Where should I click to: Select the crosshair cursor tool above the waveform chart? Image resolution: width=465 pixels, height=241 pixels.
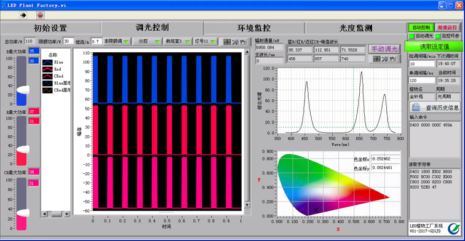coord(227,42)
